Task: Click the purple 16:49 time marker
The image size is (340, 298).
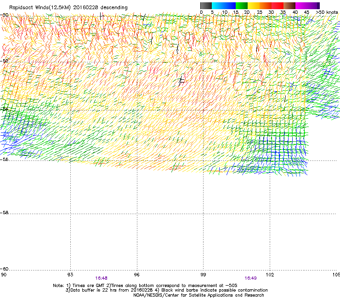Action: [x=251, y=278]
